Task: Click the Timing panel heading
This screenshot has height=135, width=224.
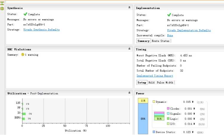Action: click(x=141, y=49)
